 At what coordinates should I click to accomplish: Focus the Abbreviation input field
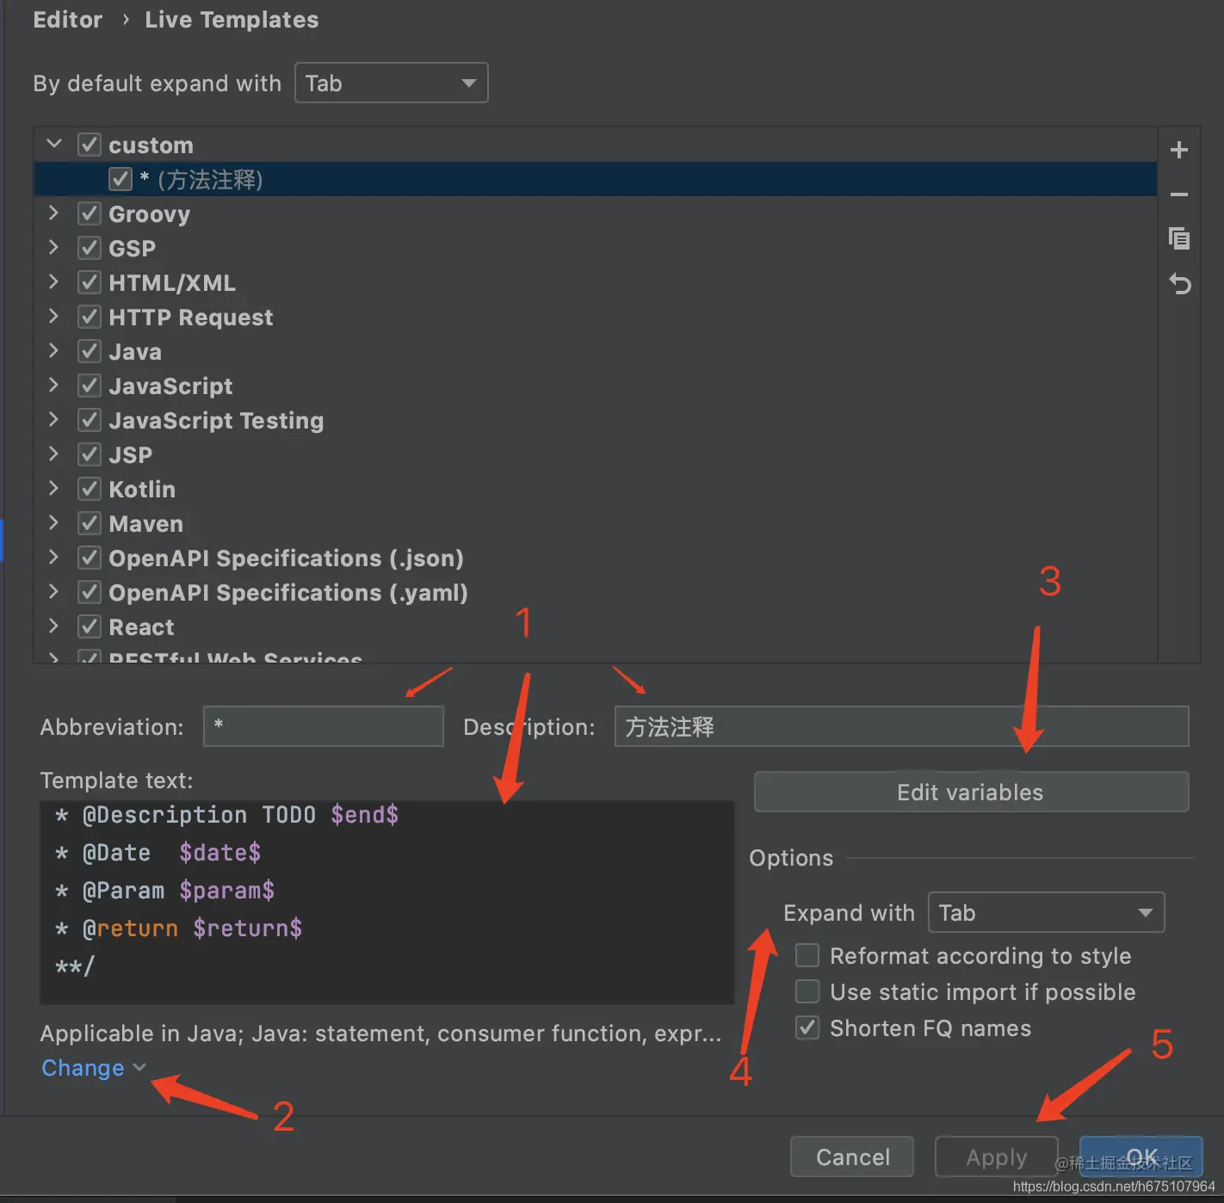(x=324, y=726)
